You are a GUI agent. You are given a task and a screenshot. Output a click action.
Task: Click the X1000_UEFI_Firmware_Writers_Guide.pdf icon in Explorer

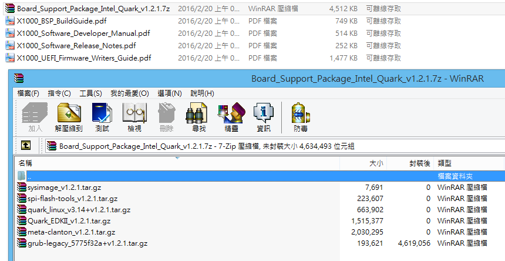point(10,58)
